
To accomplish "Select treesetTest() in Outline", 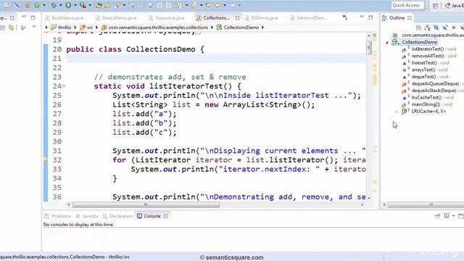I will (424, 63).
